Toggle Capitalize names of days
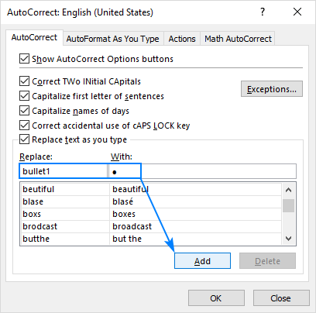316x313 pixels. click(x=24, y=111)
